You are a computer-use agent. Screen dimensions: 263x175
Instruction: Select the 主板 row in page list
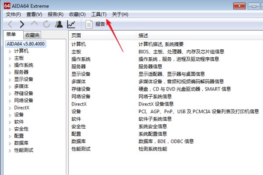(x=166, y=52)
